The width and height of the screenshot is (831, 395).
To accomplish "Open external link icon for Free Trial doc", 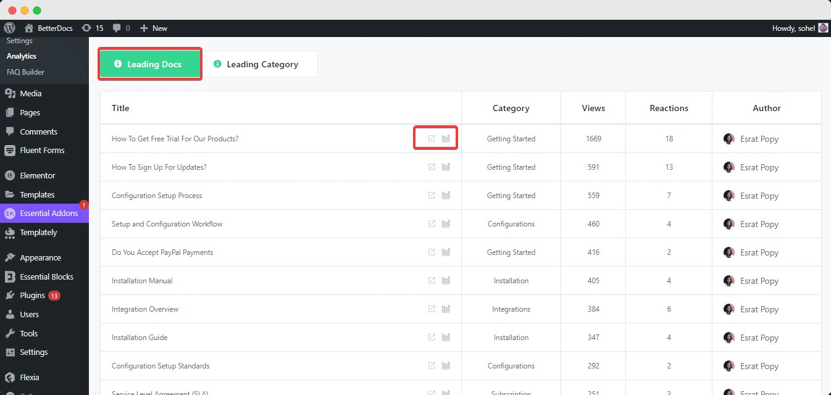I will [432, 139].
